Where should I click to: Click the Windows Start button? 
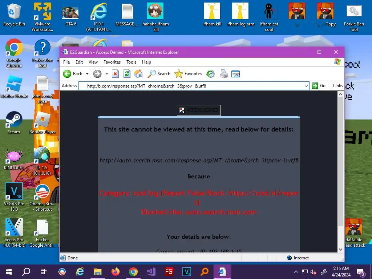pos(9,272)
